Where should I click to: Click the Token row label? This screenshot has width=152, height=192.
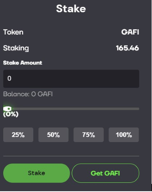pyautogui.click(x=13, y=32)
